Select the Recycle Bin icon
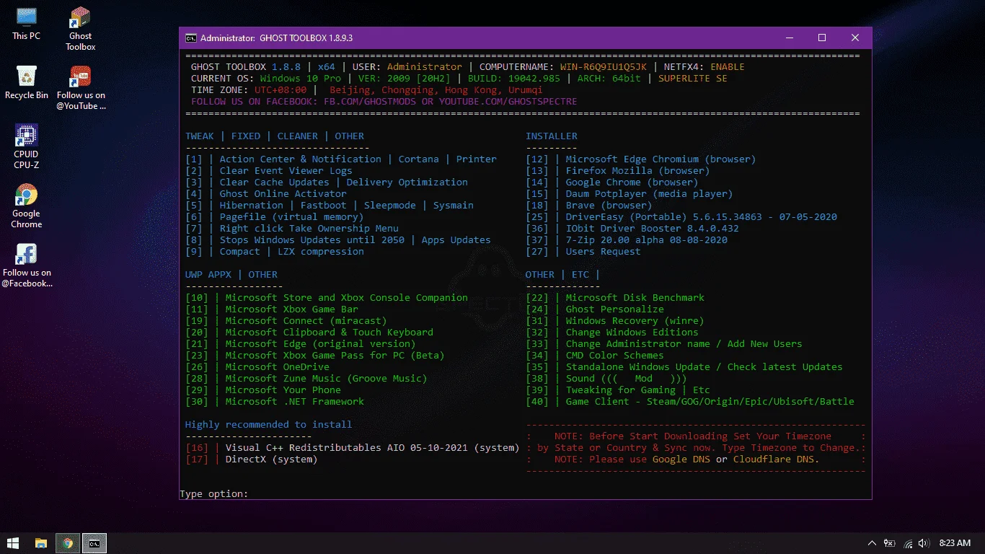This screenshot has width=985, height=554. (x=27, y=83)
